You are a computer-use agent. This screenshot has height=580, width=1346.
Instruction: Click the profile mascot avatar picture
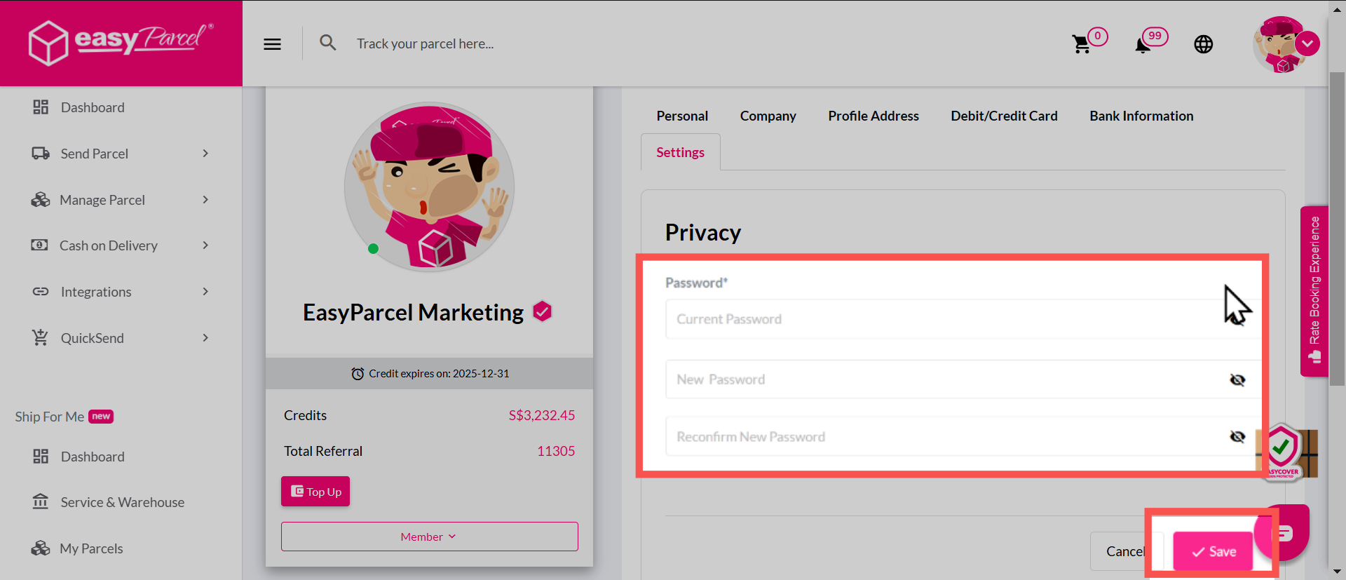(x=429, y=187)
